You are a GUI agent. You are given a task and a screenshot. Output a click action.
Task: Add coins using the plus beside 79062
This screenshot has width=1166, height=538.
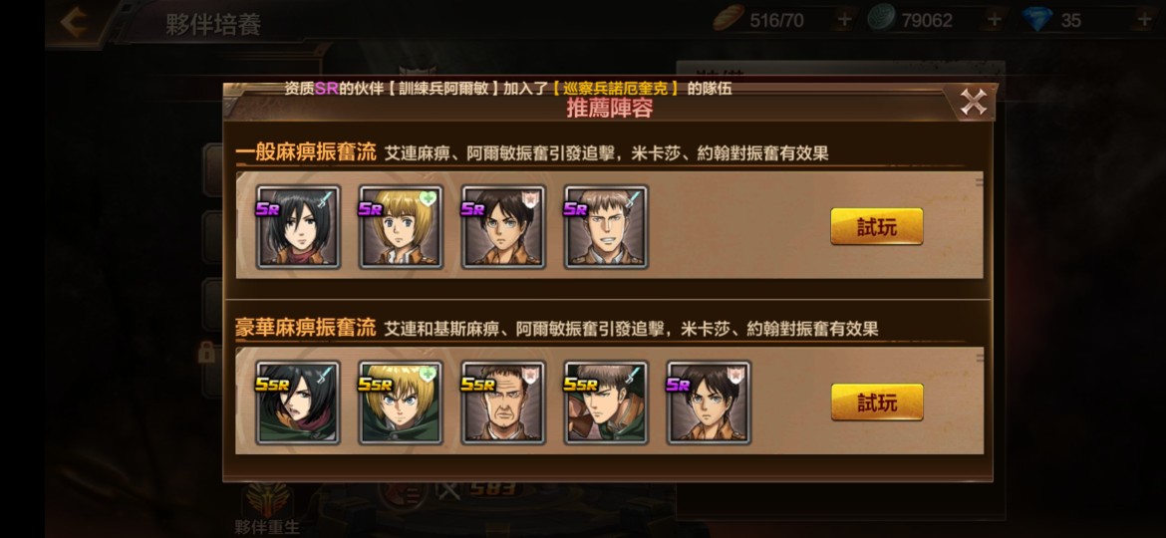coord(995,20)
